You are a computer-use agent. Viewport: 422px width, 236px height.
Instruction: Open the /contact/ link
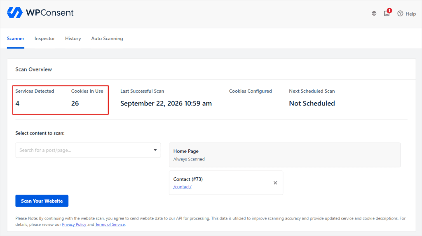182,187
